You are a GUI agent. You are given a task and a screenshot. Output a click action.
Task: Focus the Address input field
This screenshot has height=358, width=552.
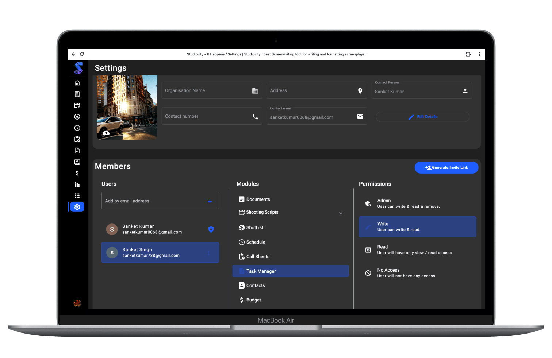click(x=317, y=90)
